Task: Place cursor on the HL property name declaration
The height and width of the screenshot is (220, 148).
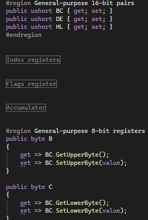Action: pyautogui.click(x=59, y=27)
